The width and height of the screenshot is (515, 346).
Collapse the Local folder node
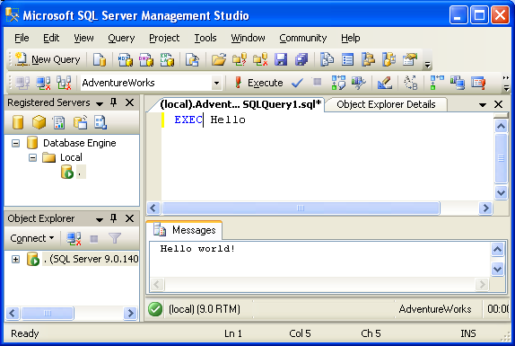pos(32,158)
